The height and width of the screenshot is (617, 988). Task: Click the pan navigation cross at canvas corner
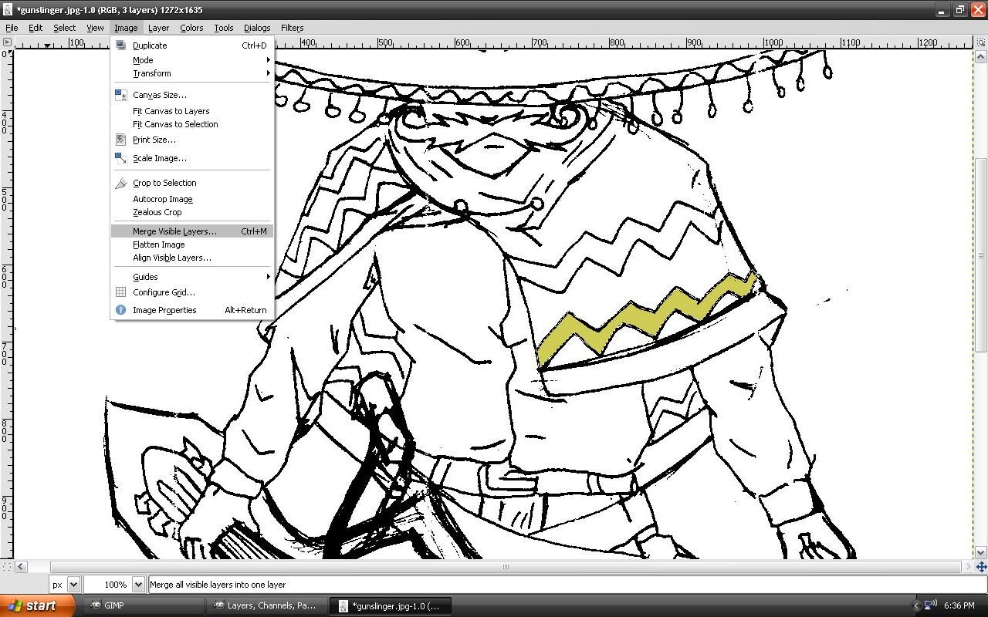(x=980, y=568)
